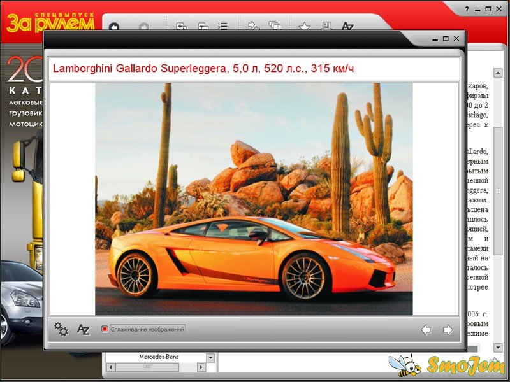Screen dimensions: 510x382
Task: Click the article vertical scrollbar thumb
Action: pos(498,190)
